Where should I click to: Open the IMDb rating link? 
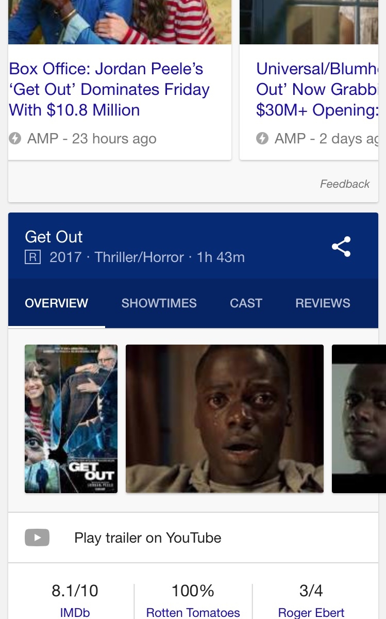tap(75, 612)
